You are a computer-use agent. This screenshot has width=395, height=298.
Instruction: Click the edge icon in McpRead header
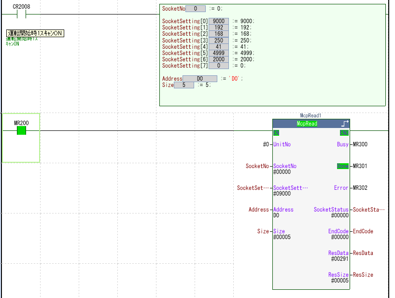[x=344, y=124]
